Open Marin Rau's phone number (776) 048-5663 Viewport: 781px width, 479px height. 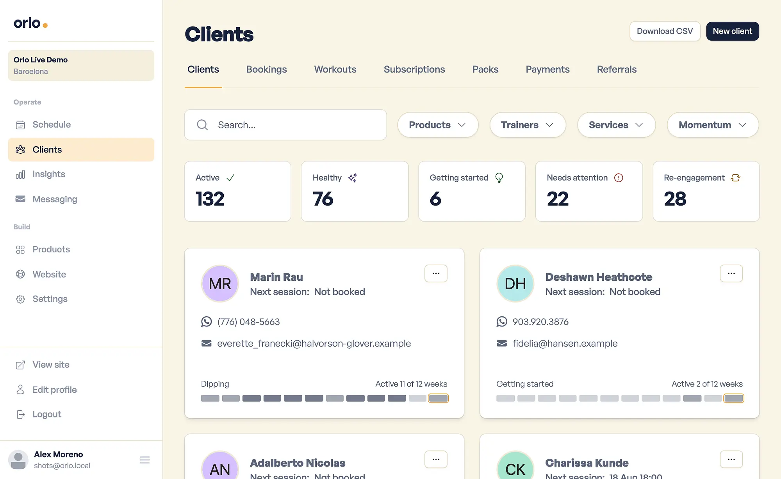coord(248,322)
